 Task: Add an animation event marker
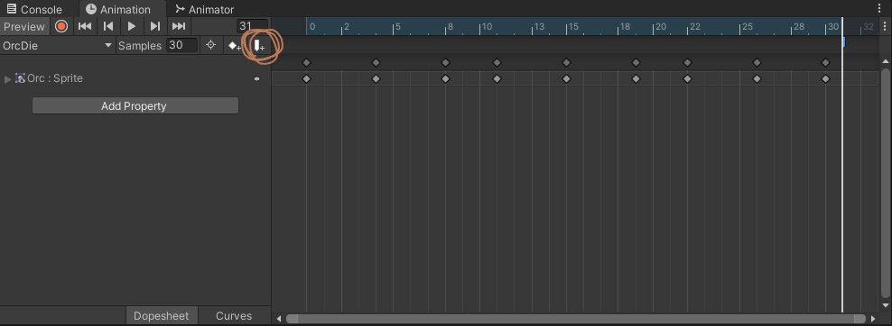click(259, 46)
